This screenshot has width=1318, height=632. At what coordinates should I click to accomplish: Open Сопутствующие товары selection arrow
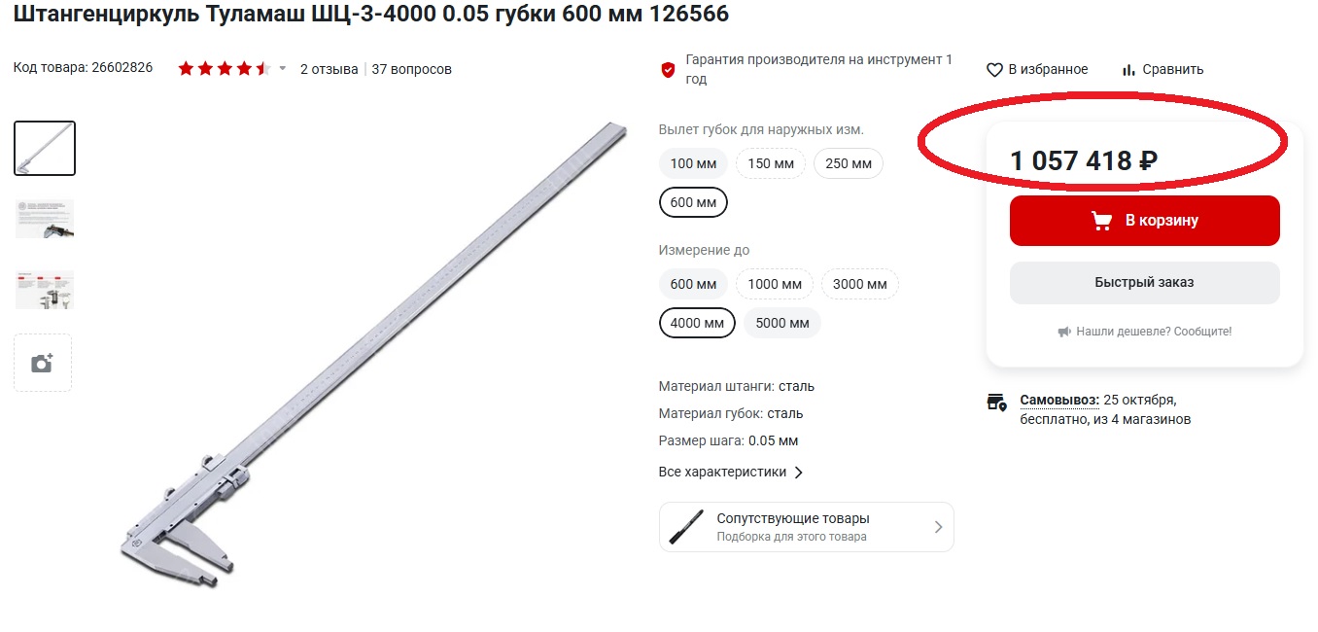coord(938,527)
